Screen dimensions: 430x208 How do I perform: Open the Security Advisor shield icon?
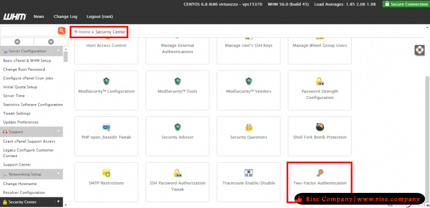(x=177, y=127)
